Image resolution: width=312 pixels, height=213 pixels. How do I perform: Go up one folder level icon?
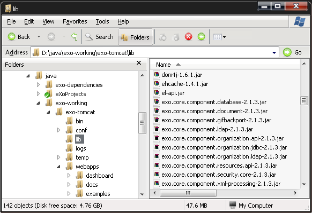(x=74, y=37)
